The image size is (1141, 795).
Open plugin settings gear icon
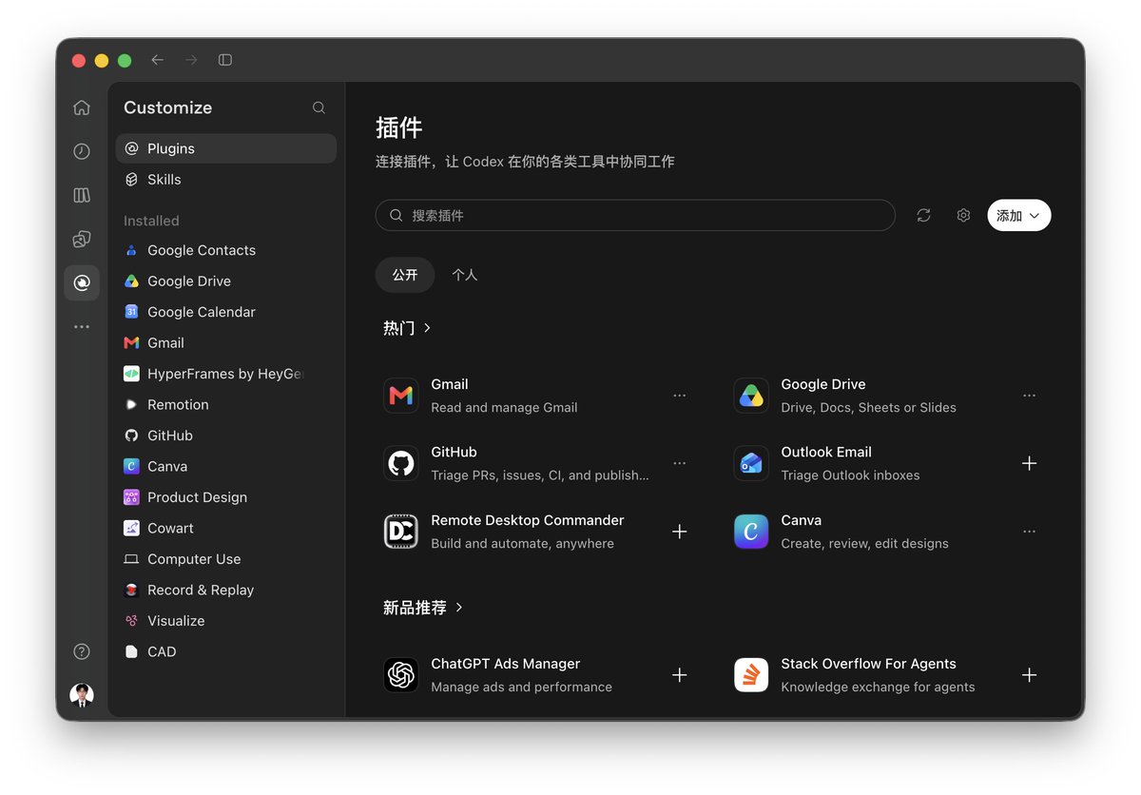pos(963,216)
